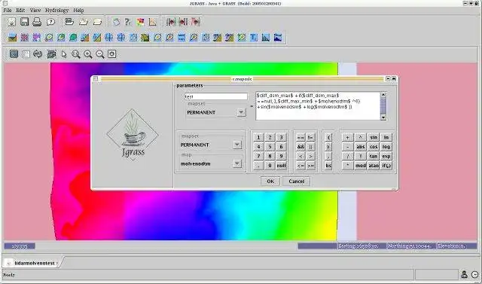Viewport: 482px width, 284px height.
Task: Click the output map name field containing test
Action: (216, 96)
